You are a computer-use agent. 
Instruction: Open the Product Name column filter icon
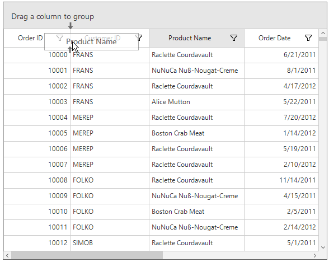234,38
